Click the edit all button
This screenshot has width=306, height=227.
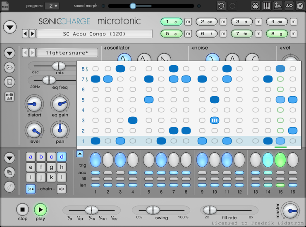coord(10,97)
